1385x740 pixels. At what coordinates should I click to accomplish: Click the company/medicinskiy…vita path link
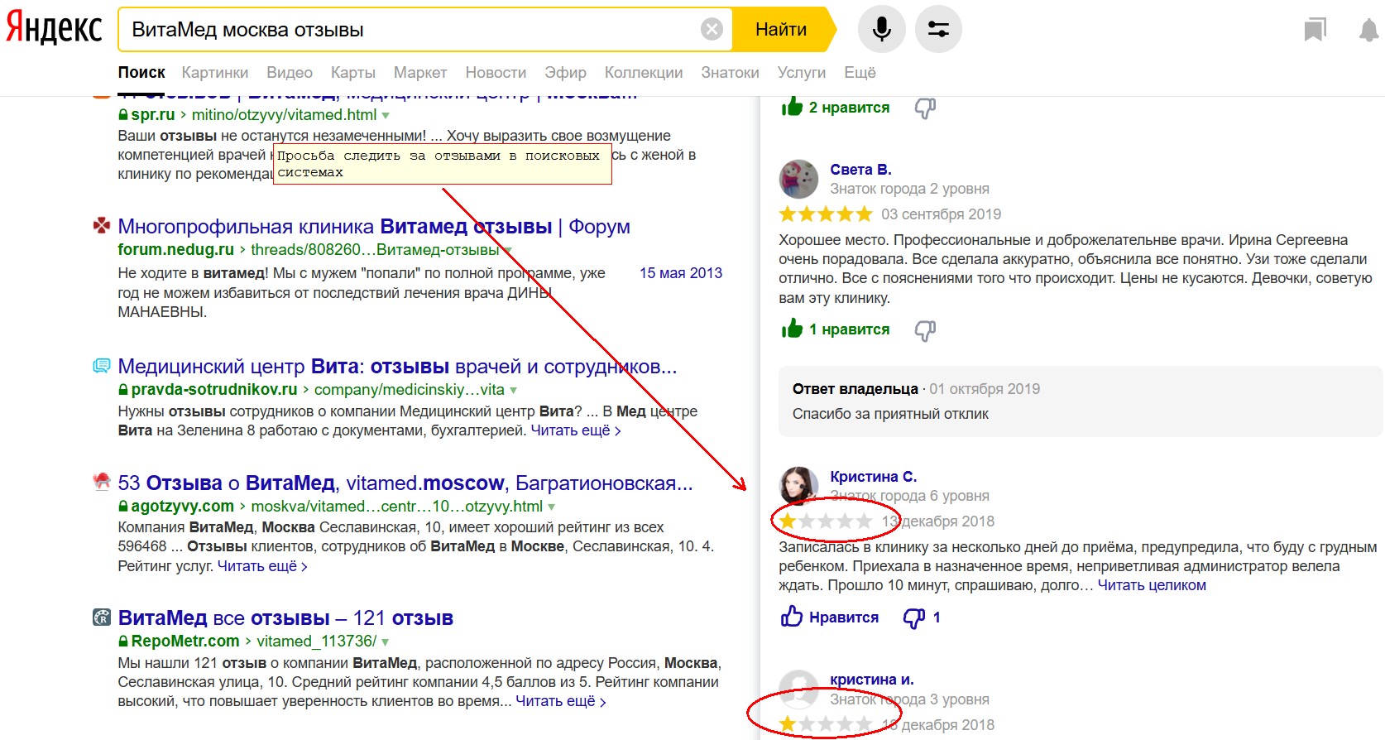tap(410, 389)
